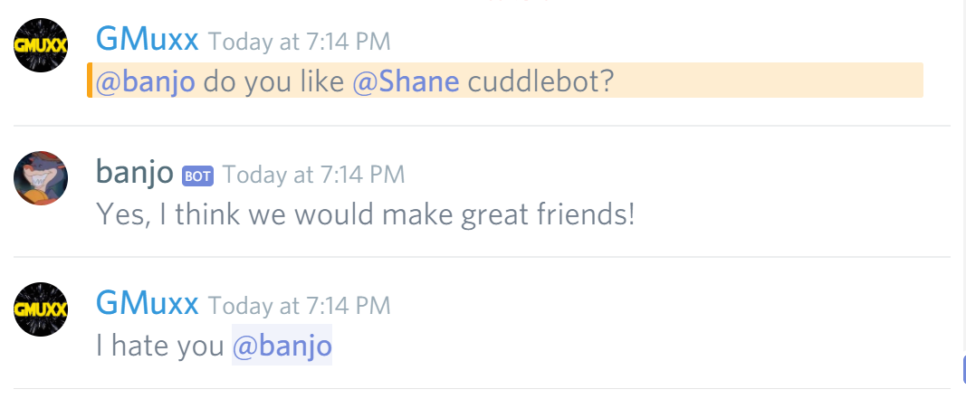The width and height of the screenshot is (966, 399).
Task: Click the "I hate you" message text
Action: [159, 346]
